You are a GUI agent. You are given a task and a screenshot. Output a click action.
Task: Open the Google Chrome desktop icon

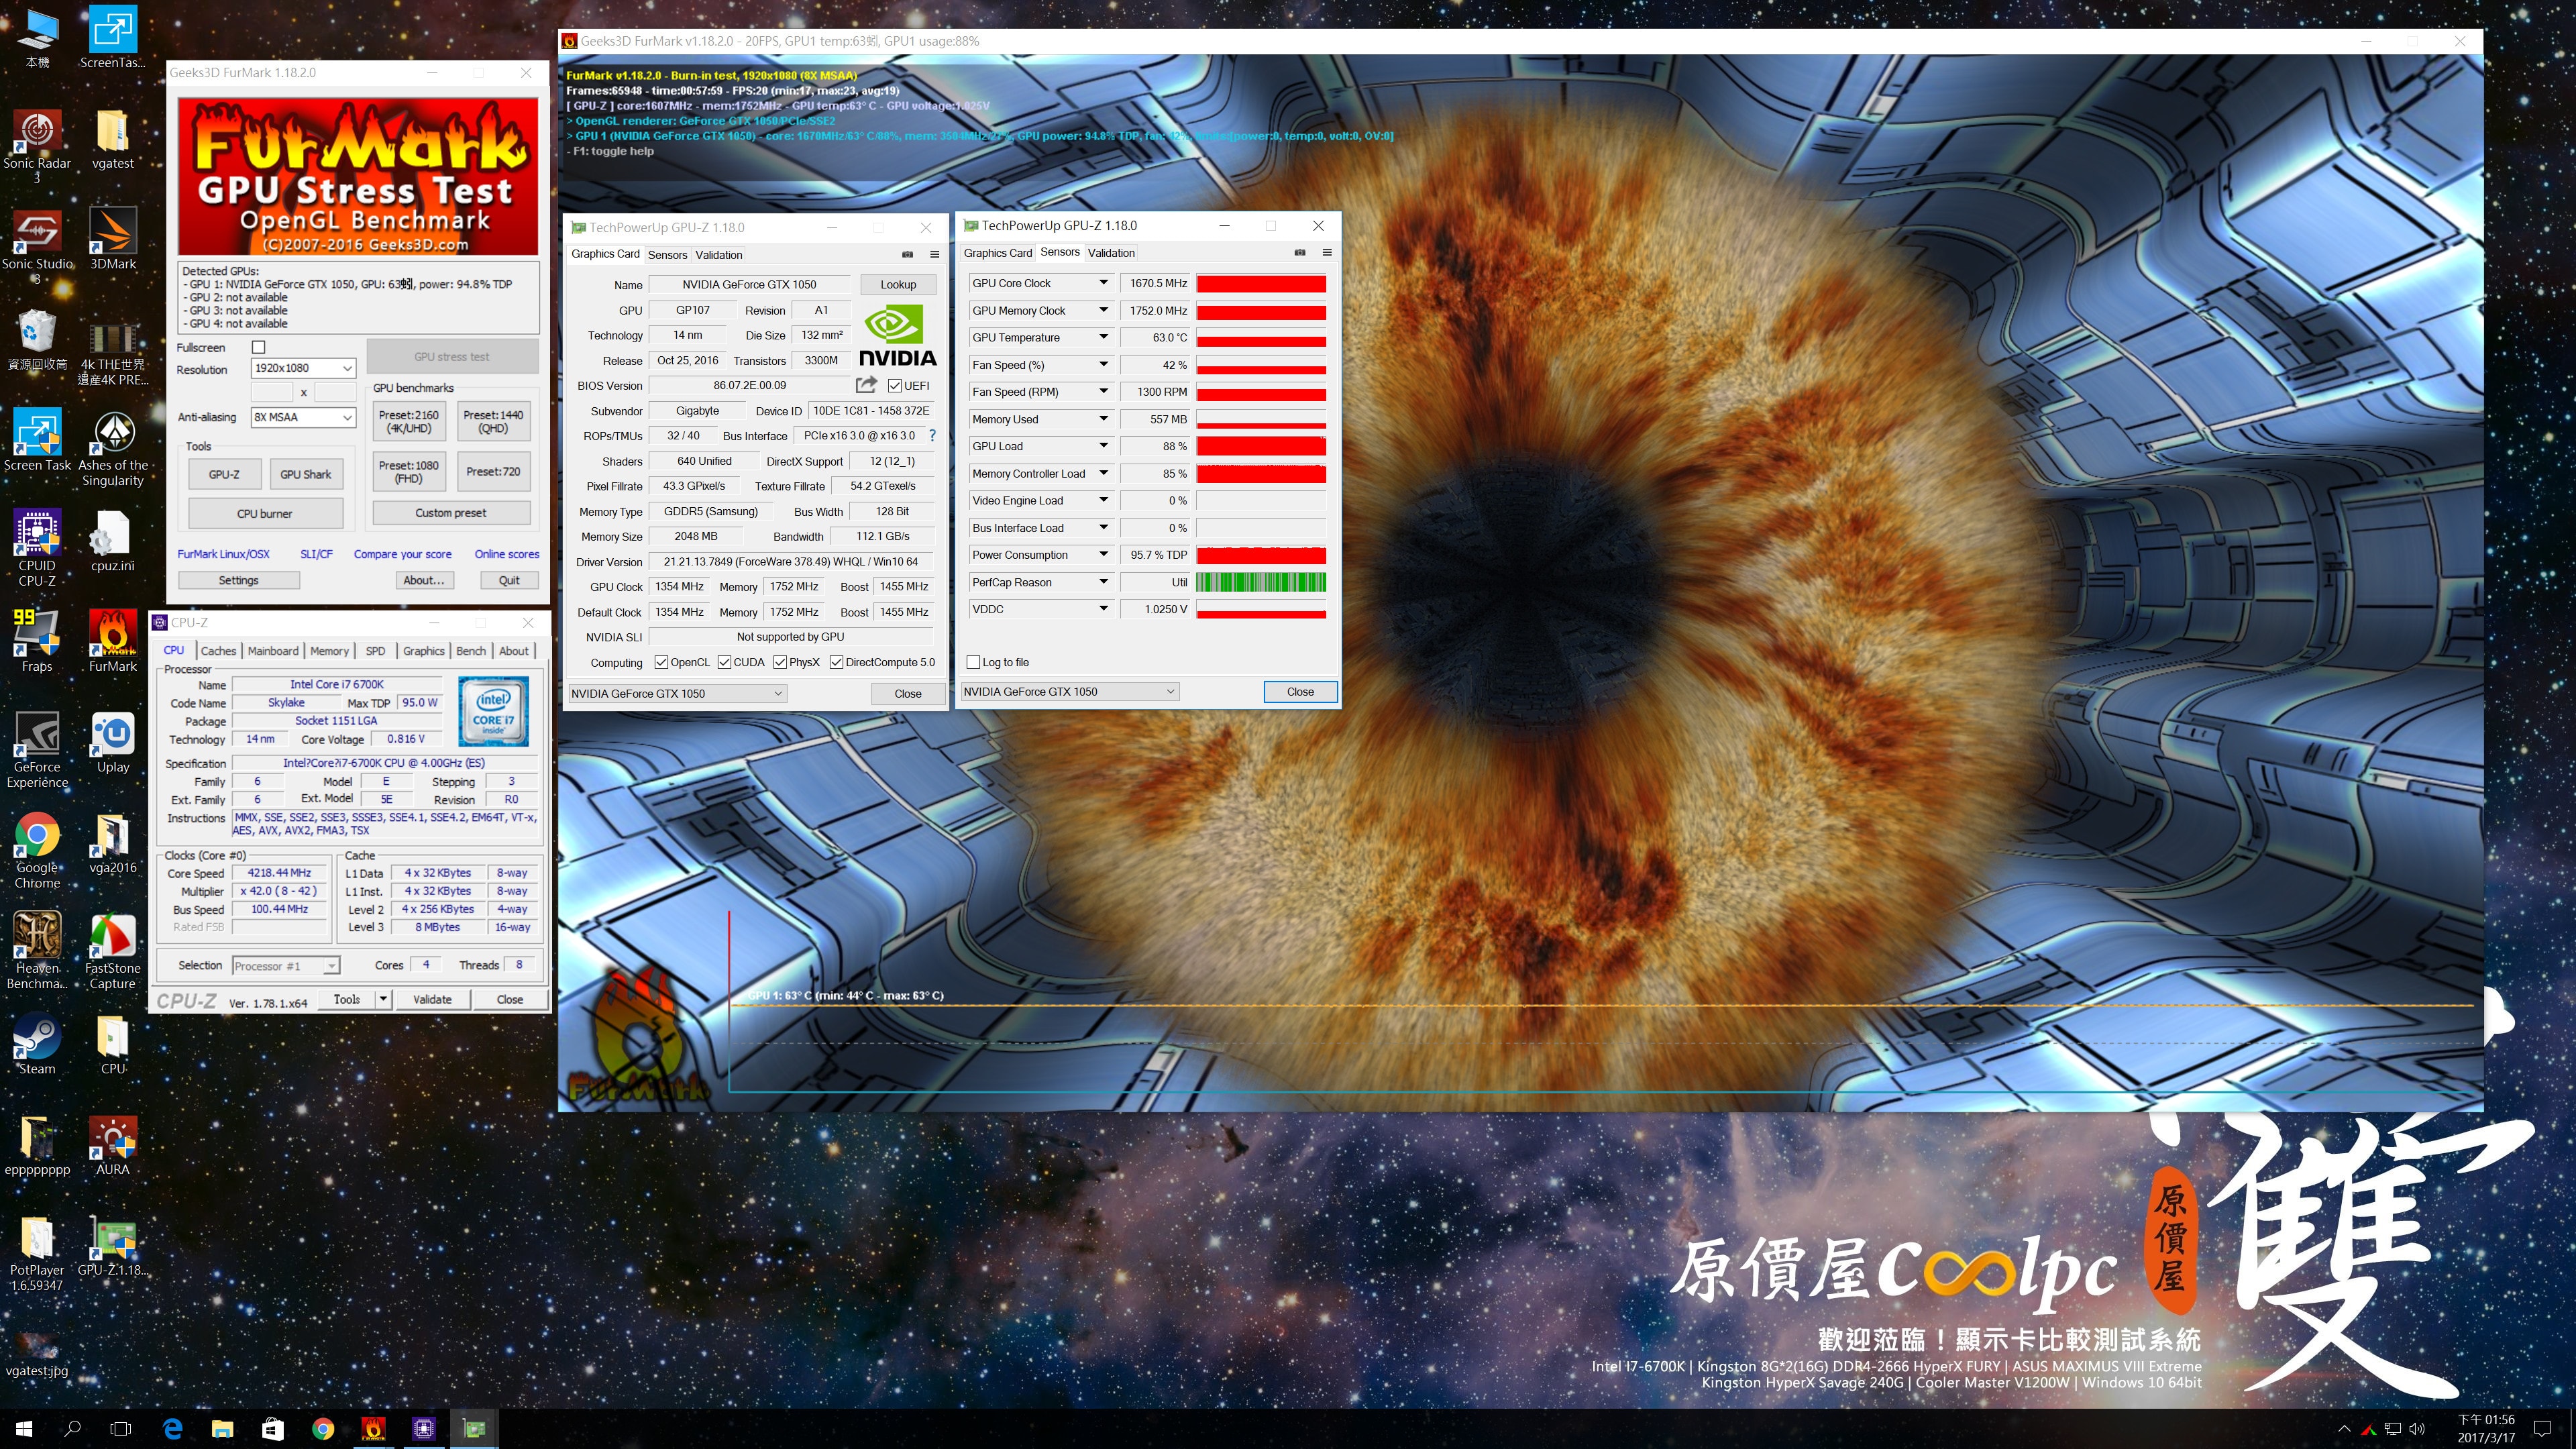[37, 850]
